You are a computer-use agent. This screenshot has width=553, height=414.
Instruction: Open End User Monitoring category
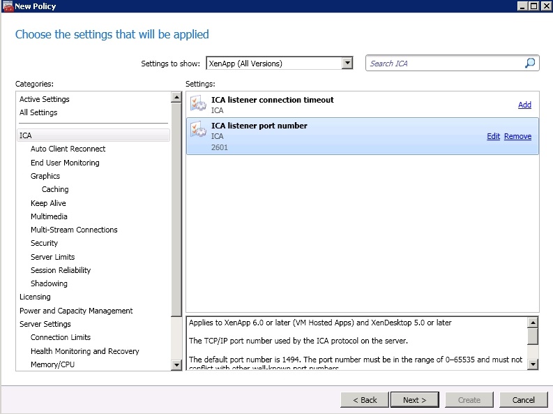(65, 163)
